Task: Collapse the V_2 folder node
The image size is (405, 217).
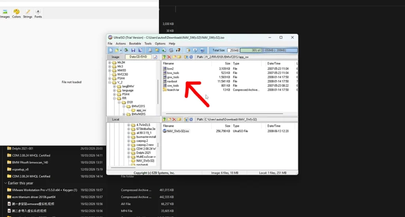Action: 110,82
